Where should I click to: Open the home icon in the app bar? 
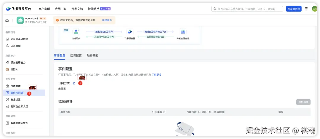coord(7,20)
